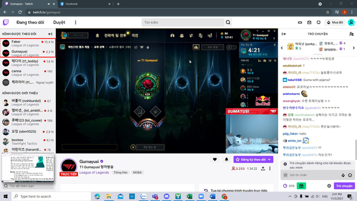Click the channel points balance 370

click(x=289, y=186)
